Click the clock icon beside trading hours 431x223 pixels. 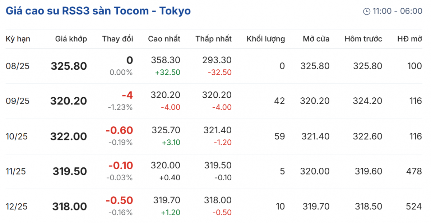pyautogui.click(x=367, y=11)
